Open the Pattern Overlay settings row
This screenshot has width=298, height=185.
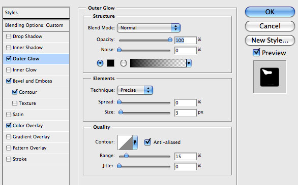36,148
